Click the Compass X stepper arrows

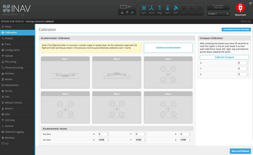pyautogui.click(x=247, y=63)
